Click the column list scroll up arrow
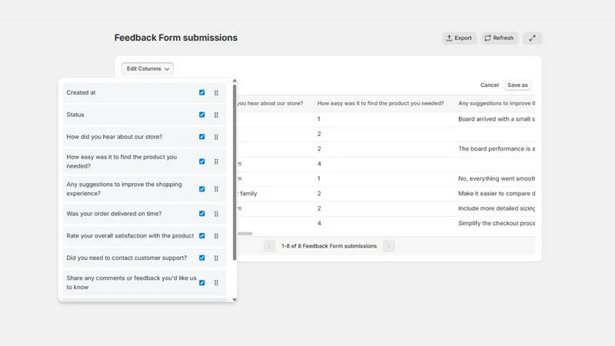 pos(234,81)
